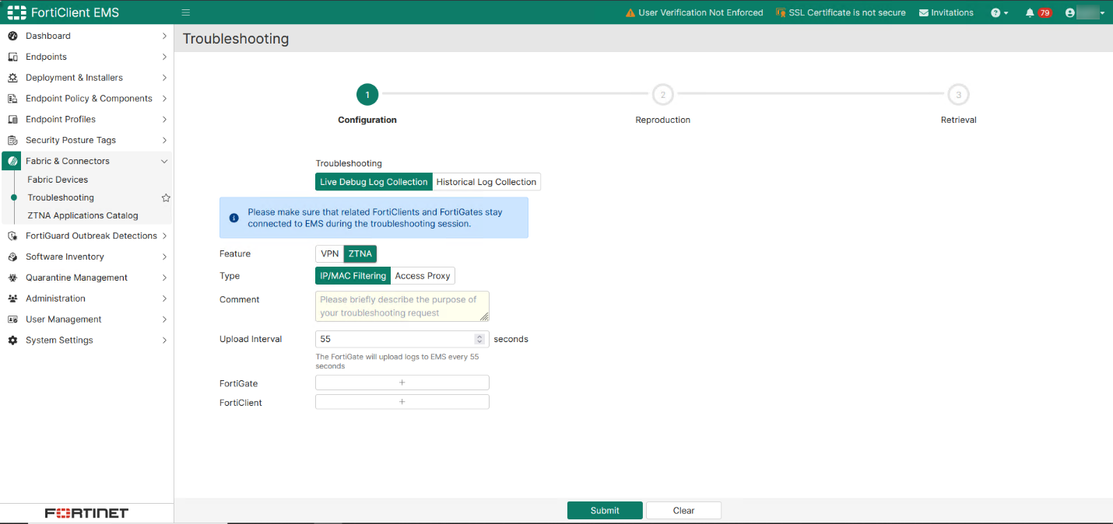Favorite Troubleshooting with the star icon
The image size is (1113, 524).
coord(166,197)
